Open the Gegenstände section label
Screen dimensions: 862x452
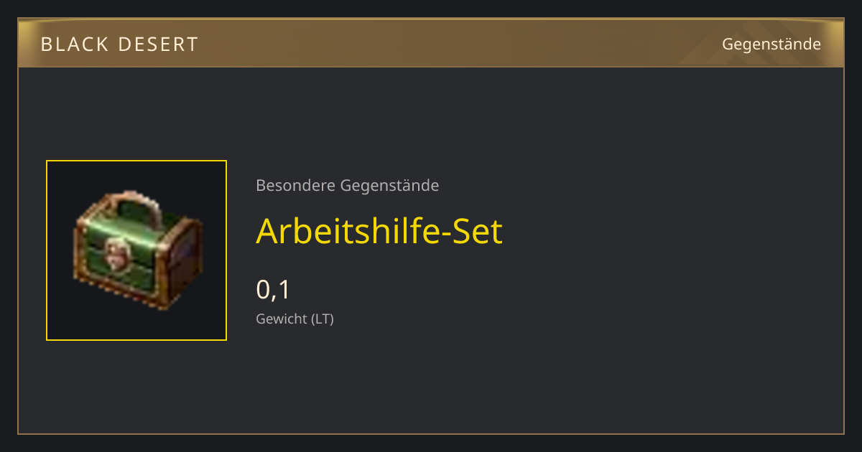coord(771,44)
